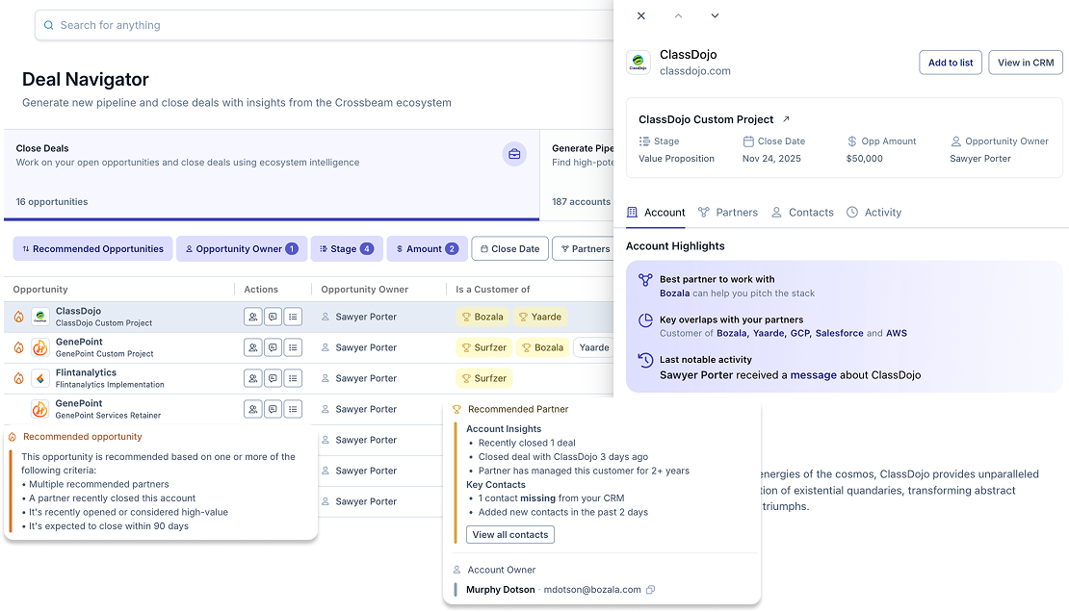This screenshot has height=612, width=1069.
Task: Click the Opportunity Owner column header
Action: [365, 290]
